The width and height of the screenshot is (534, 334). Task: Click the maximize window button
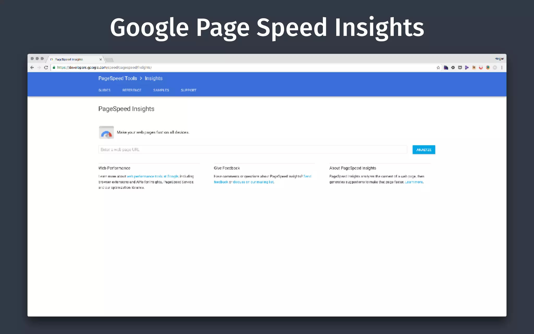click(x=42, y=58)
